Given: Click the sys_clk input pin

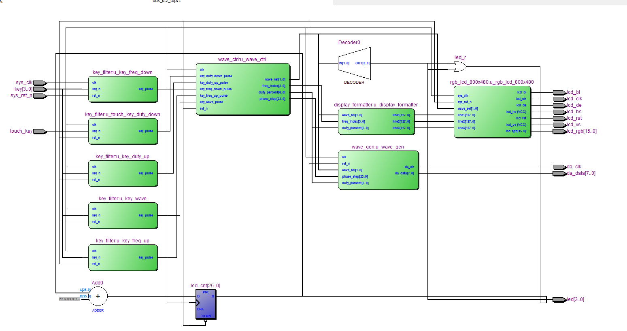Looking at the screenshot, I should point(40,83).
